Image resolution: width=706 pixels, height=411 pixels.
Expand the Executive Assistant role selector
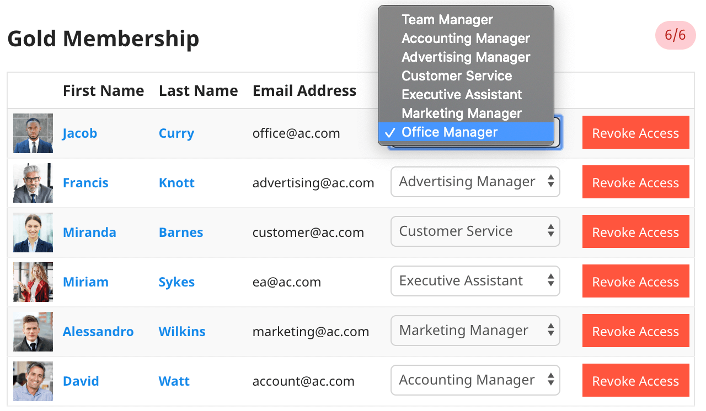(x=475, y=281)
